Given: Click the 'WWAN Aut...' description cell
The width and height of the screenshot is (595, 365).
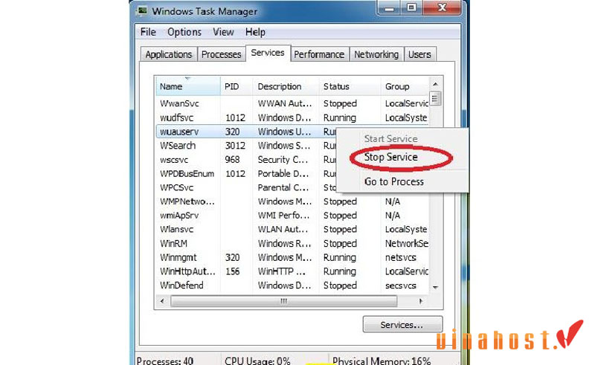Looking at the screenshot, I should coord(285,103).
